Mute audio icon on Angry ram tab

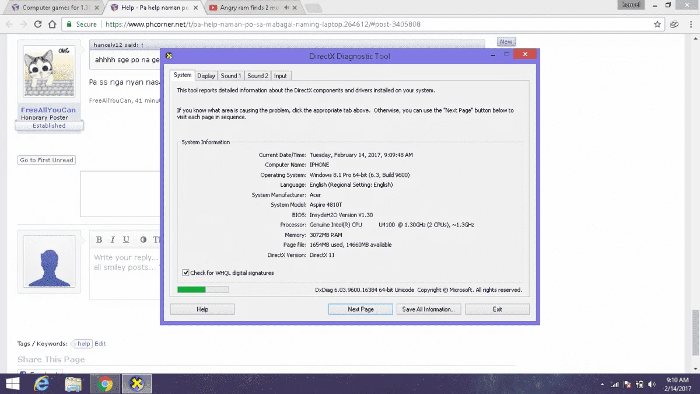click(x=288, y=8)
